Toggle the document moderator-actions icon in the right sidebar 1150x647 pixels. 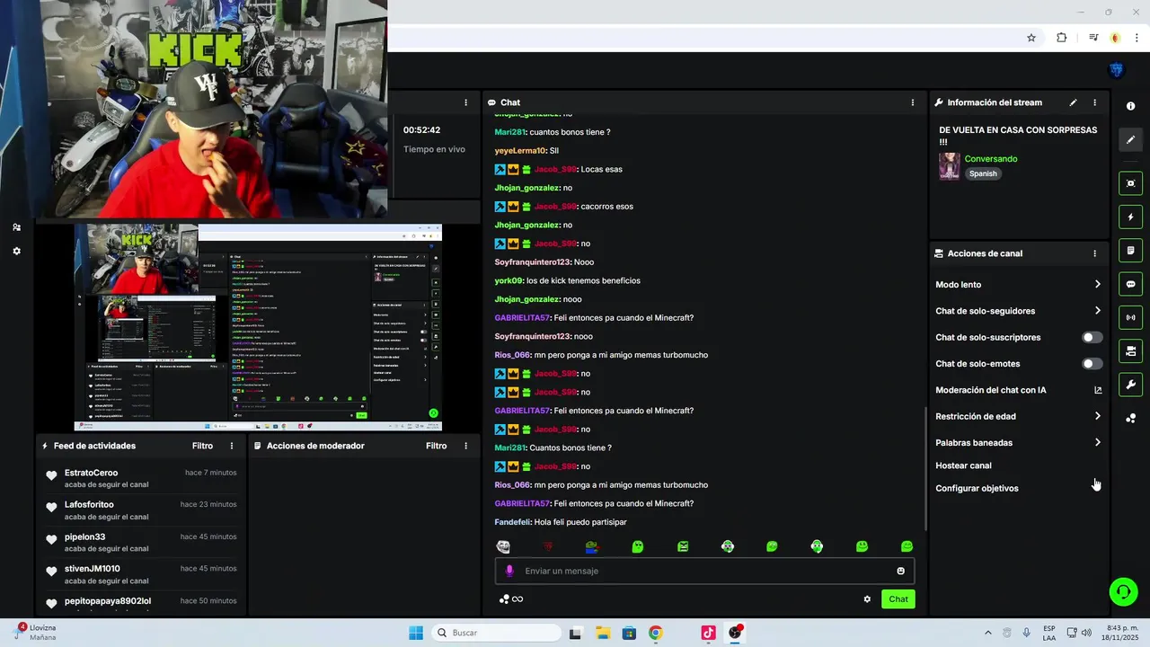[x=1130, y=251]
